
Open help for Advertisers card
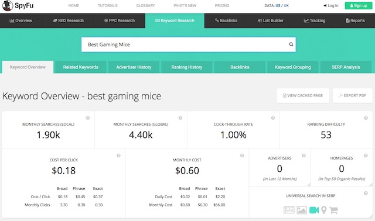click(x=304, y=156)
